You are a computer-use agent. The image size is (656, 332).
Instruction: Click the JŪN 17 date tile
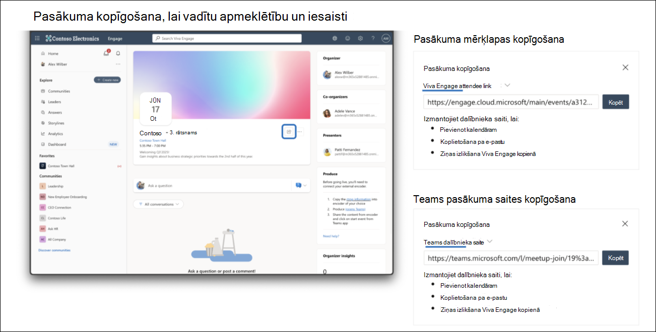coord(155,109)
